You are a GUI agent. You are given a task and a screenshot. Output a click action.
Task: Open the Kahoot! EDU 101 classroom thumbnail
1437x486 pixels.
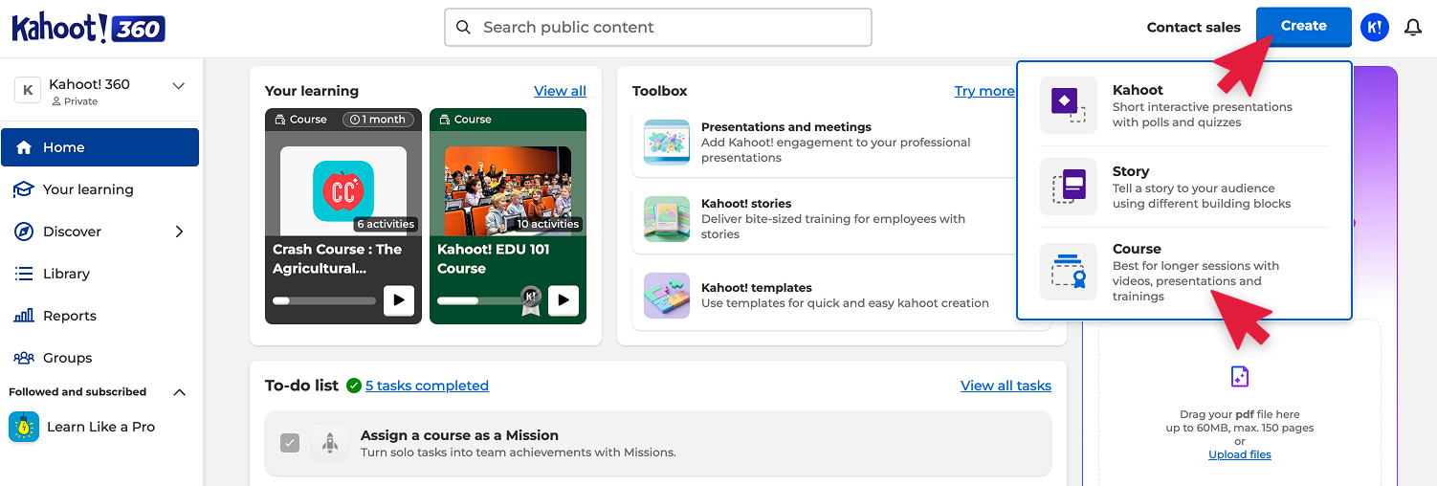[x=508, y=190]
